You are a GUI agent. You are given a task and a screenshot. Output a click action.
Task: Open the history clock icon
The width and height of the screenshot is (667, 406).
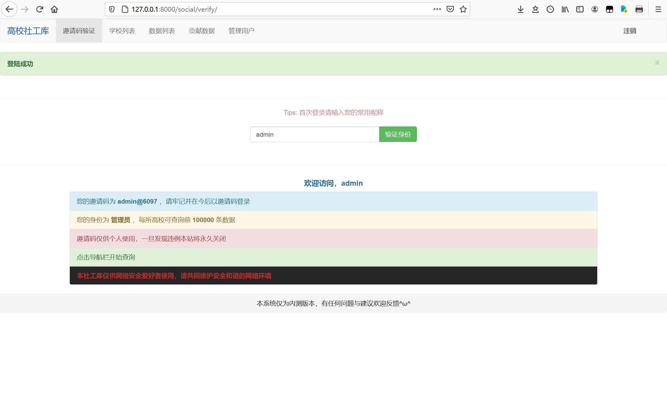tap(550, 9)
